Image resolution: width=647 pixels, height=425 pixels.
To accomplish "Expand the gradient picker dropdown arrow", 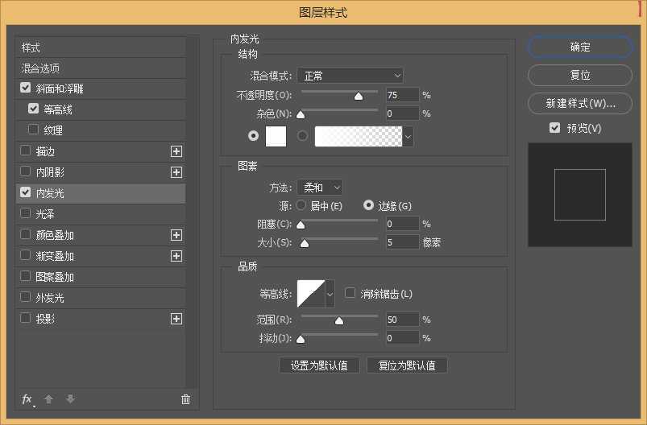I will pyautogui.click(x=408, y=137).
